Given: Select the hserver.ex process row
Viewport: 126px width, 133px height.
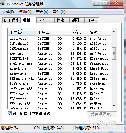Looking at the screenshot, I should click(x=59, y=74).
